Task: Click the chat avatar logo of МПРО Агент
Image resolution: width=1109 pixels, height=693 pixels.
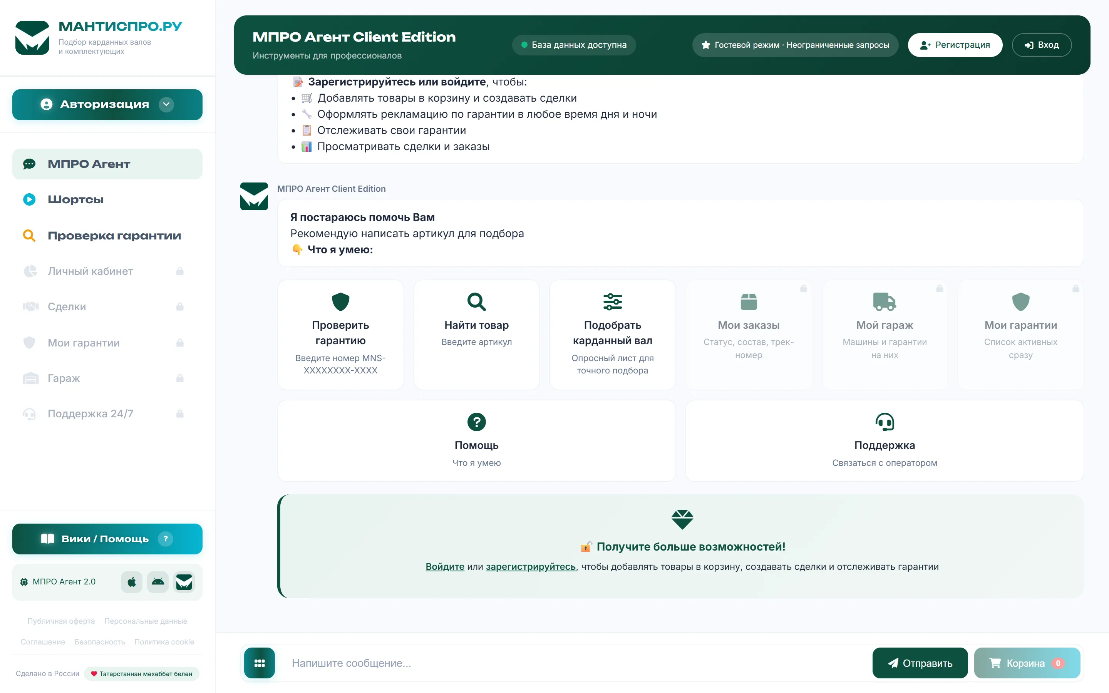Action: coord(254,196)
